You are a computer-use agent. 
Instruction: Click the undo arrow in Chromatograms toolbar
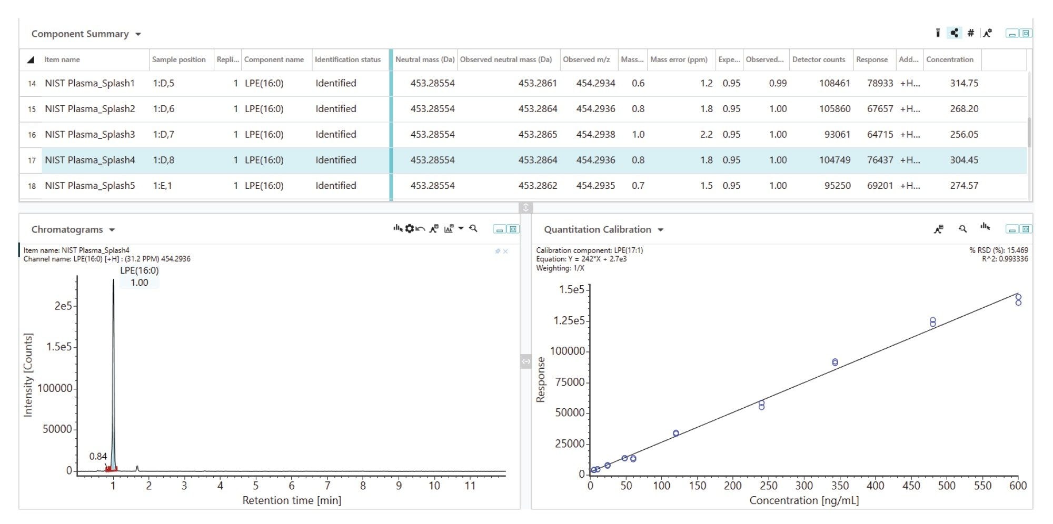click(420, 229)
